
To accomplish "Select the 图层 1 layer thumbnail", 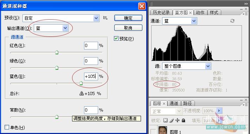I will 163,130.
